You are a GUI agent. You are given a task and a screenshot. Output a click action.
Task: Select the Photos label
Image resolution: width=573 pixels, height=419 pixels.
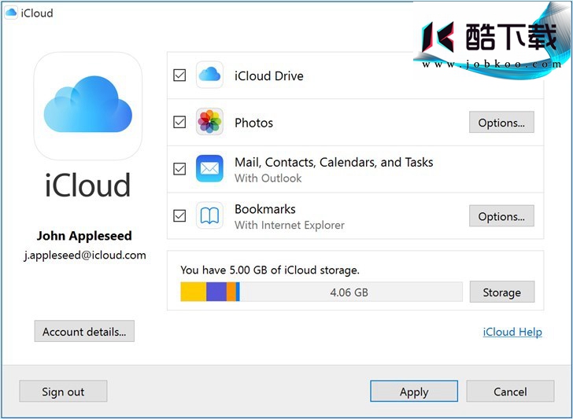coord(253,123)
